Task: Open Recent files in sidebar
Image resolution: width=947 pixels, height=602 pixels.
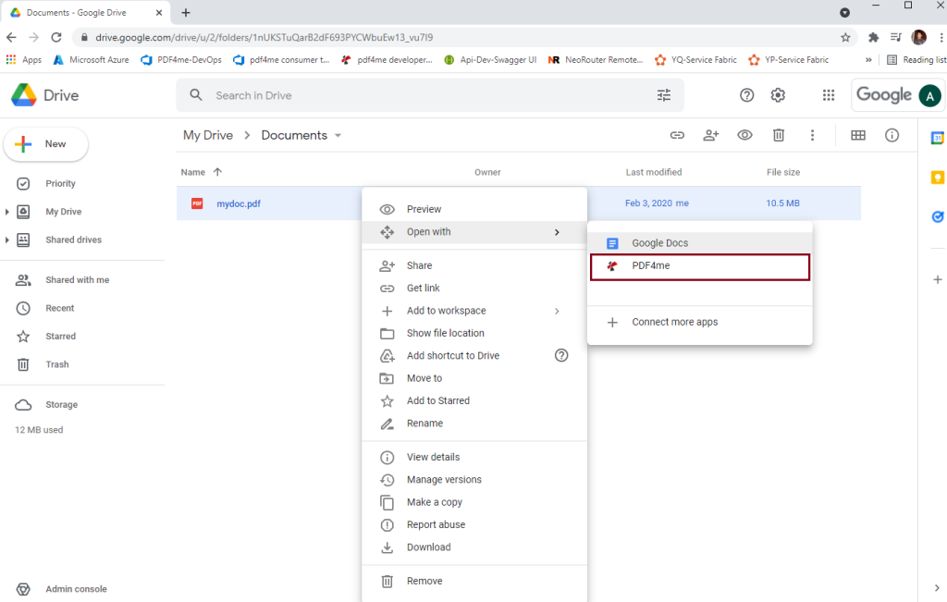Action: (x=60, y=308)
